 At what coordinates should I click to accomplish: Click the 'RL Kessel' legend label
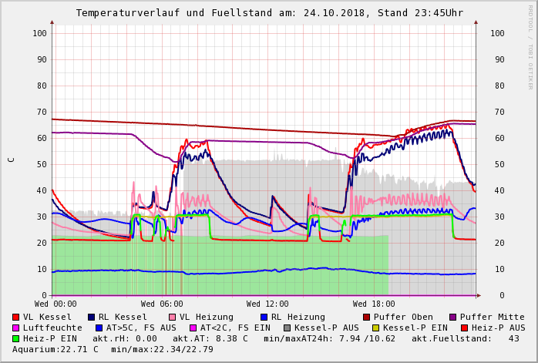pos(123,317)
